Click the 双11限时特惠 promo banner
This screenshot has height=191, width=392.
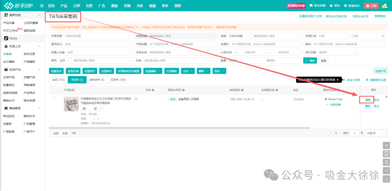(x=297, y=6)
